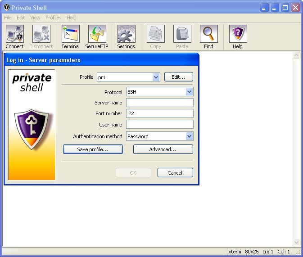Click the scrollbar up arrow in terminal
The height and width of the screenshot is (257, 303).
(296, 56)
